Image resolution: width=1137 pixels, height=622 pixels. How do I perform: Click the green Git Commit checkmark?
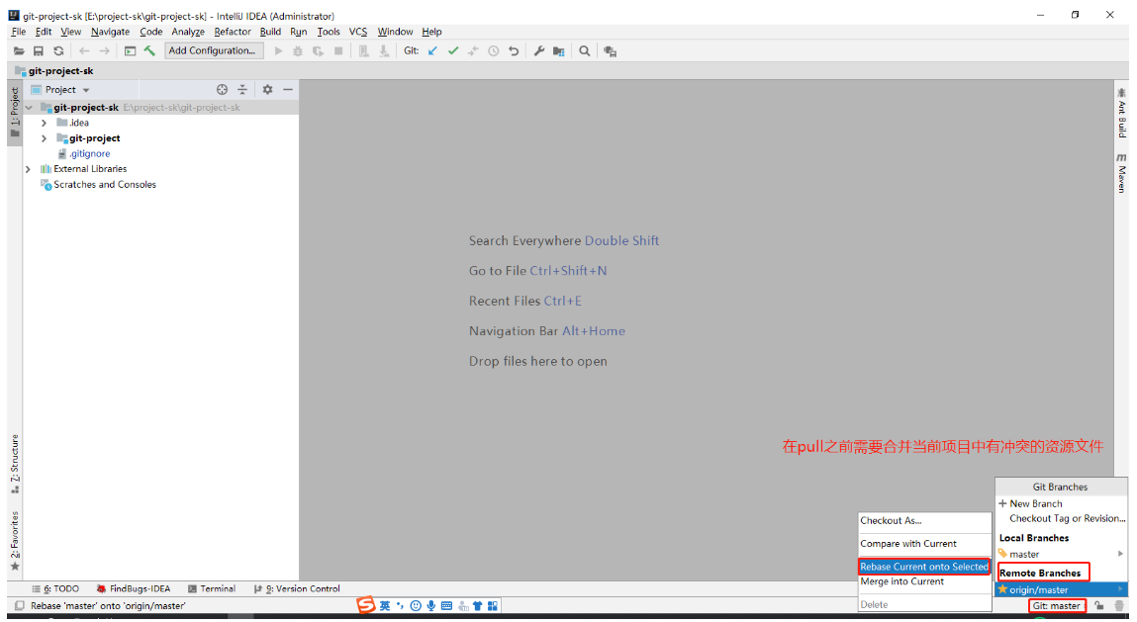[x=453, y=50]
